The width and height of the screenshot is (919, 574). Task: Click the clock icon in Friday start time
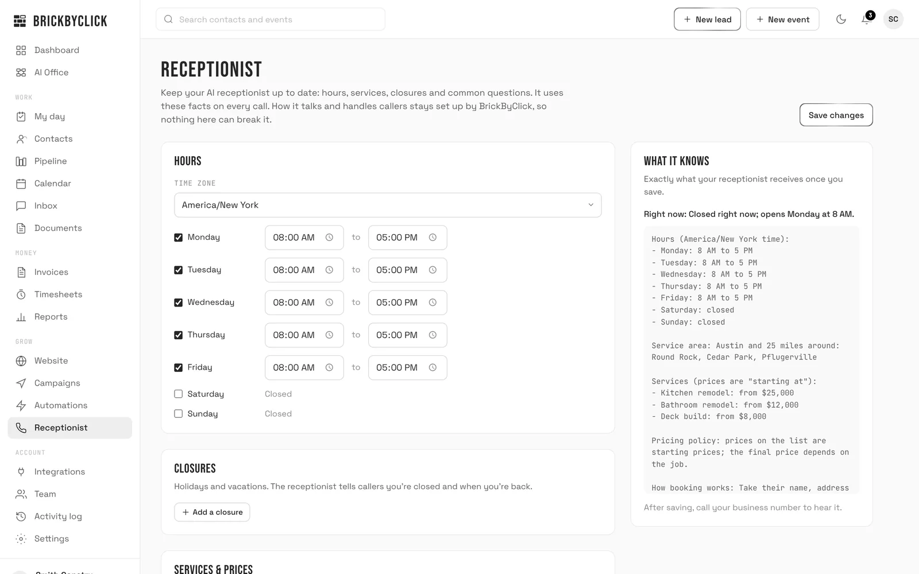pos(329,367)
